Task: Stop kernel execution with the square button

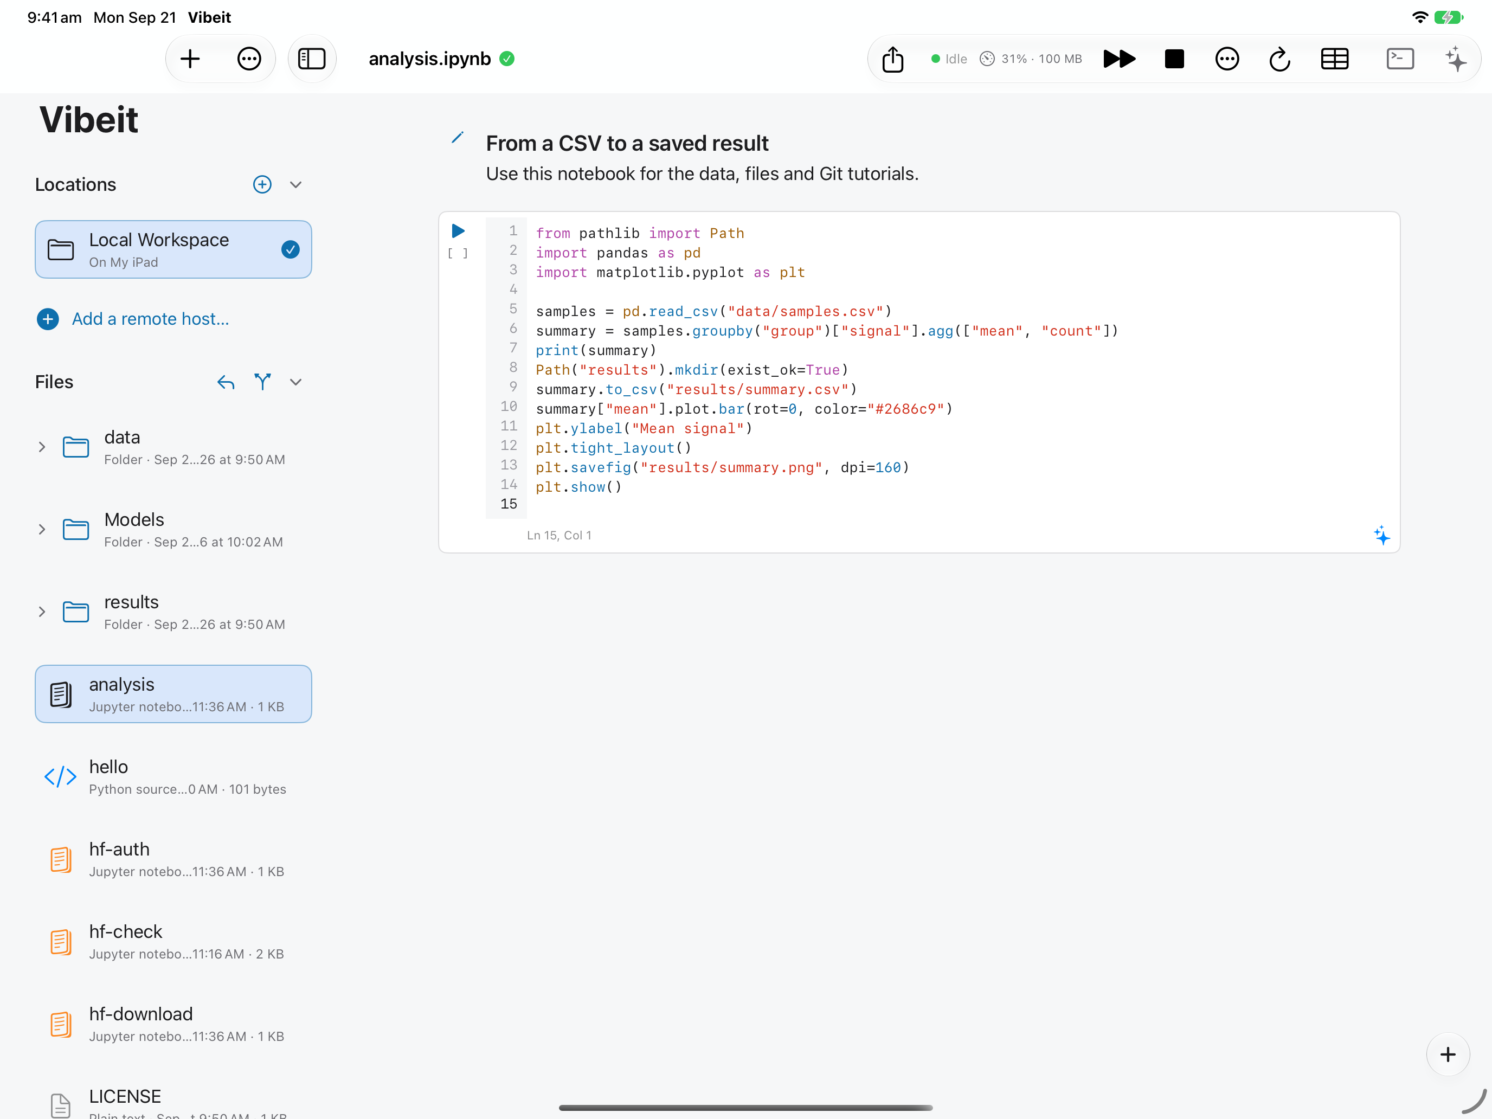Action: pos(1174,59)
